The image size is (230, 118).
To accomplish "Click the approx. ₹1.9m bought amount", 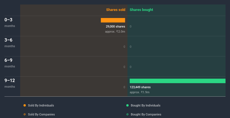I will pyautogui.click(x=140, y=92).
